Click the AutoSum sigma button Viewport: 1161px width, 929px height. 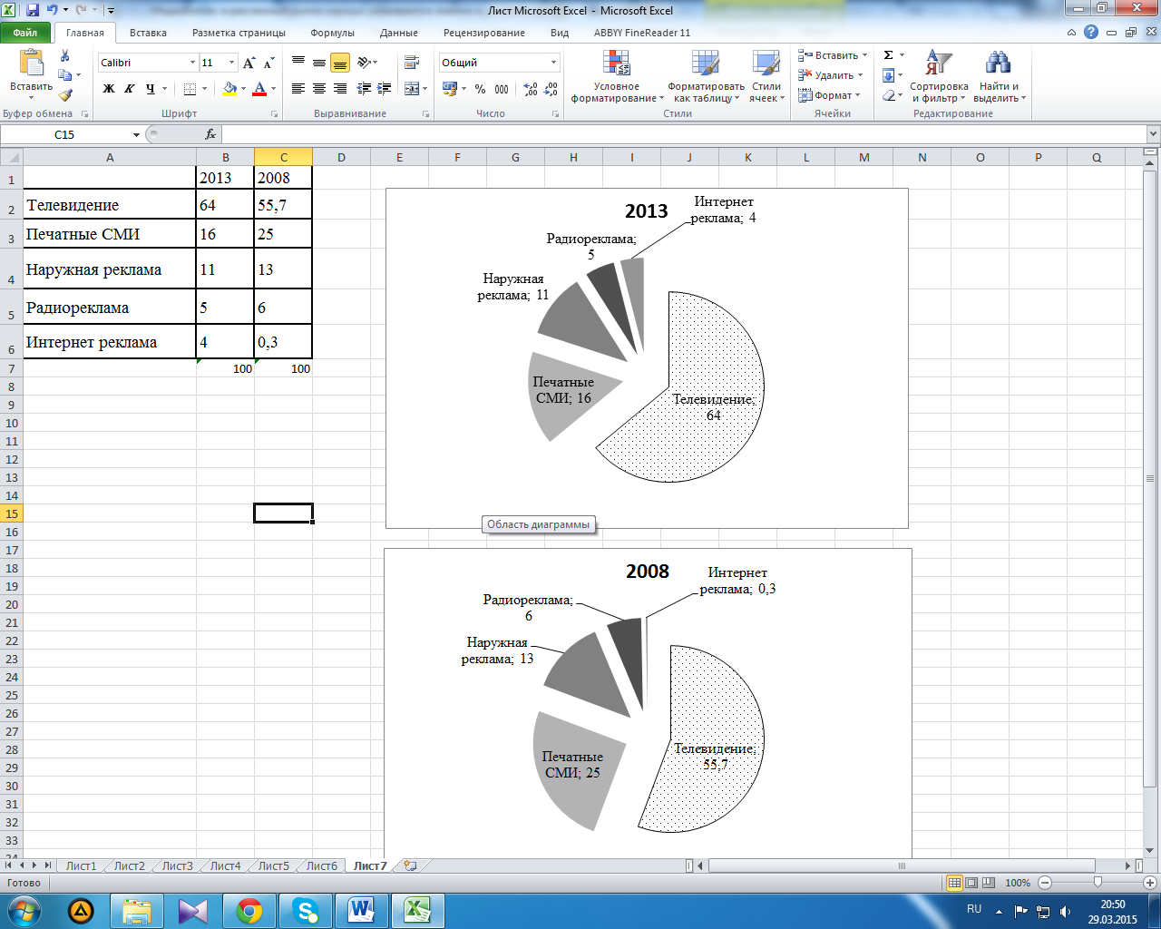click(x=889, y=55)
